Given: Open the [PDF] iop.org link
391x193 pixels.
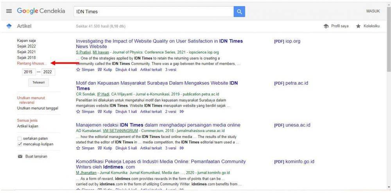Looking at the screenshot, I should pyautogui.click(x=287, y=41).
